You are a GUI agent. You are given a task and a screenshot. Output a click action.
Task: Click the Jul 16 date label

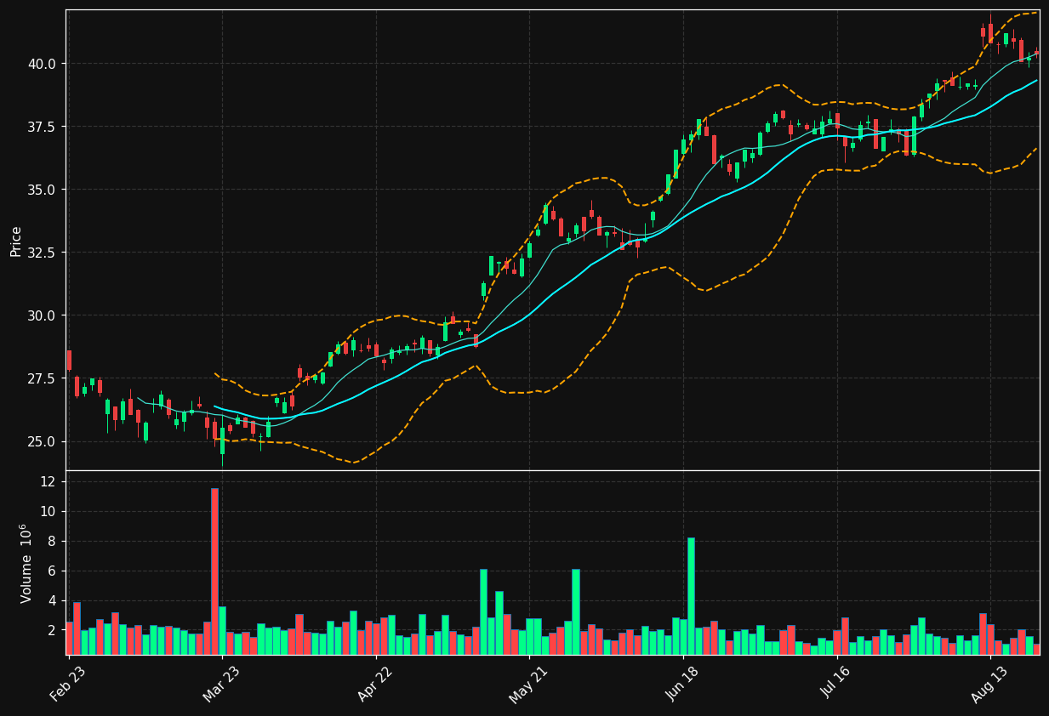click(x=835, y=683)
